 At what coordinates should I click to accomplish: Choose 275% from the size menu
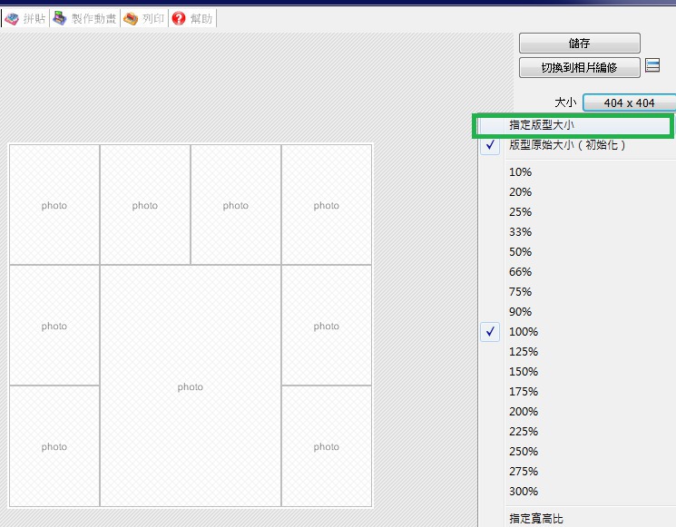578,472
